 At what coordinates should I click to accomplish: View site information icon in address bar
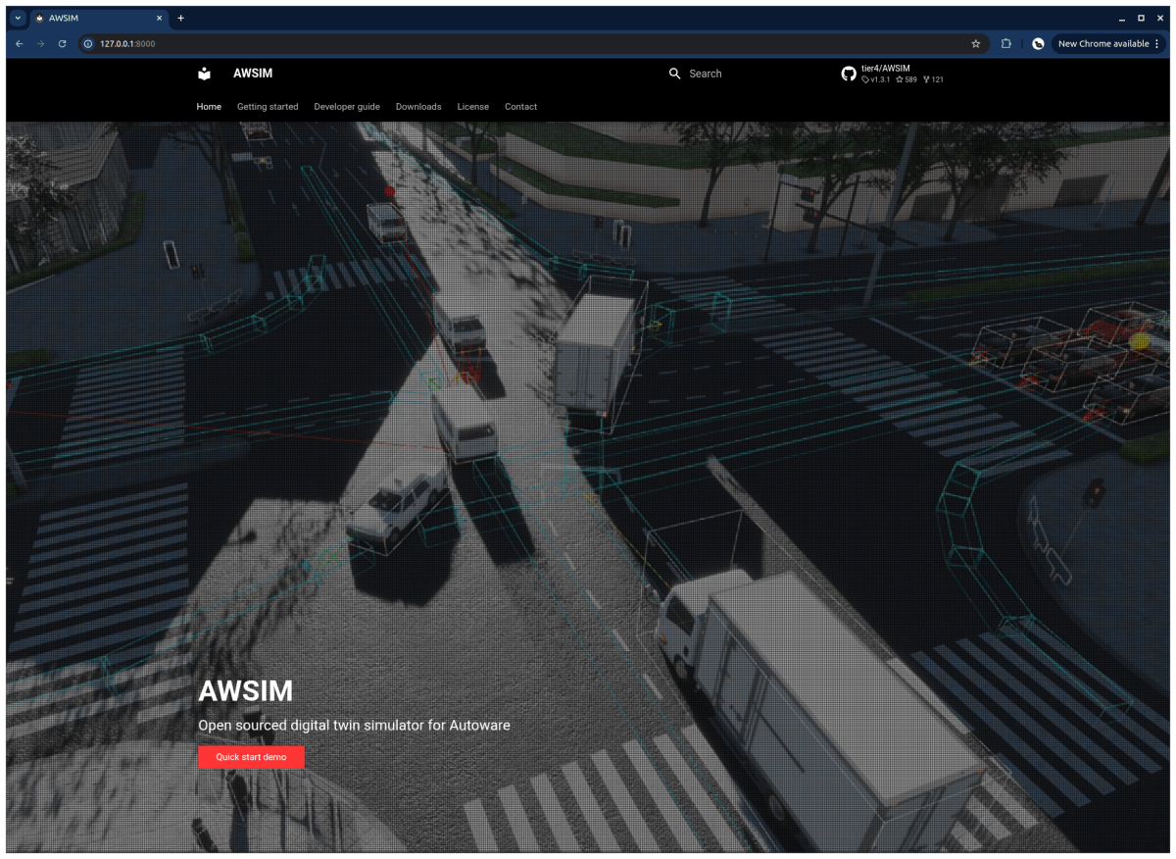(x=88, y=44)
